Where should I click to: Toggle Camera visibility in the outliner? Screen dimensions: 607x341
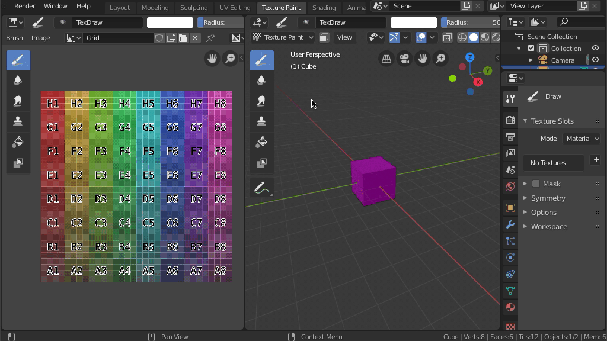point(595,60)
